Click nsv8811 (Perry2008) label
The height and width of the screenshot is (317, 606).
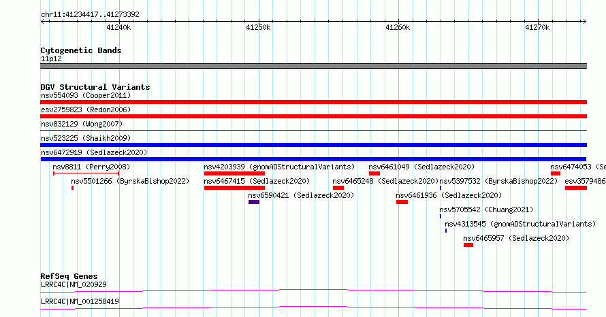(91, 167)
